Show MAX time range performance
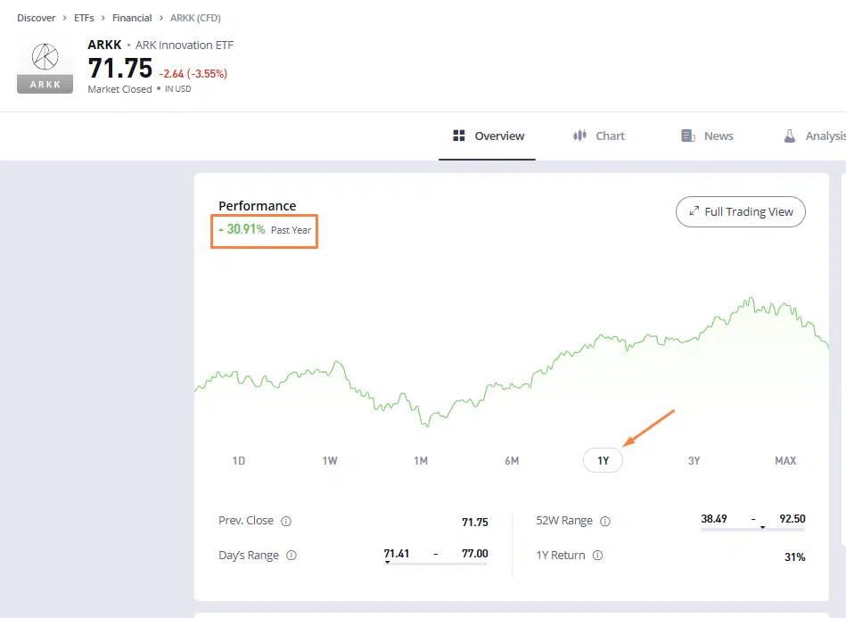Viewport: 846px width, 618px height. tap(785, 461)
